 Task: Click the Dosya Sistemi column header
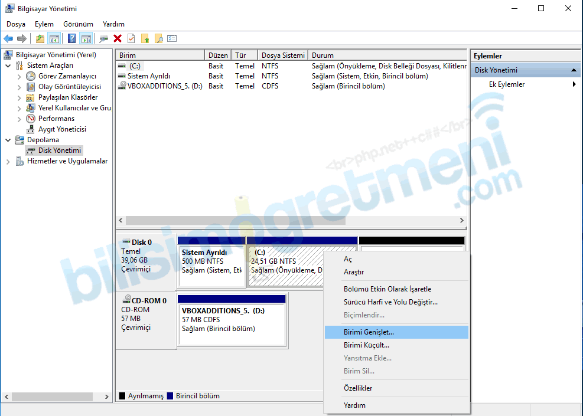point(283,55)
